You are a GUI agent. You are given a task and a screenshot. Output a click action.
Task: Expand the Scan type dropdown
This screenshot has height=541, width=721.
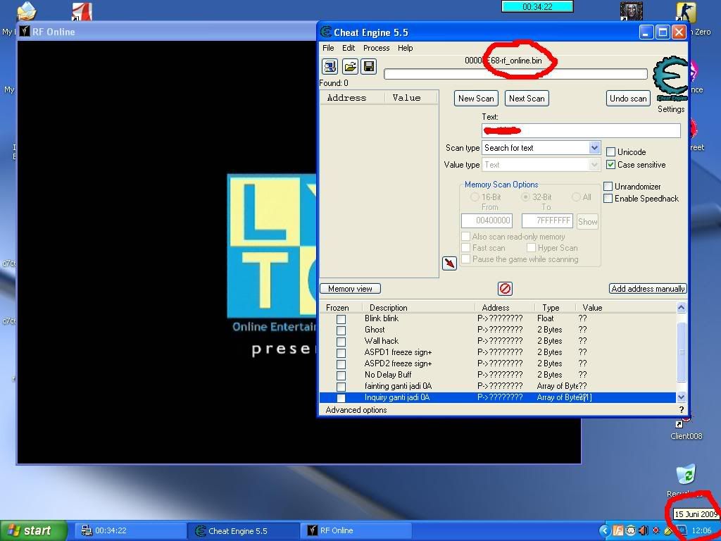click(594, 148)
